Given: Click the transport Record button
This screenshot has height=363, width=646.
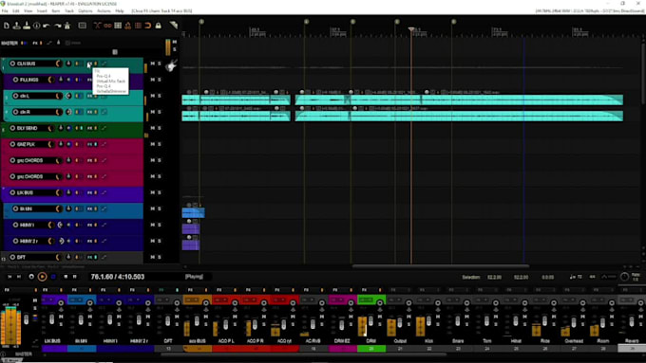Looking at the screenshot, I should coord(31,277).
